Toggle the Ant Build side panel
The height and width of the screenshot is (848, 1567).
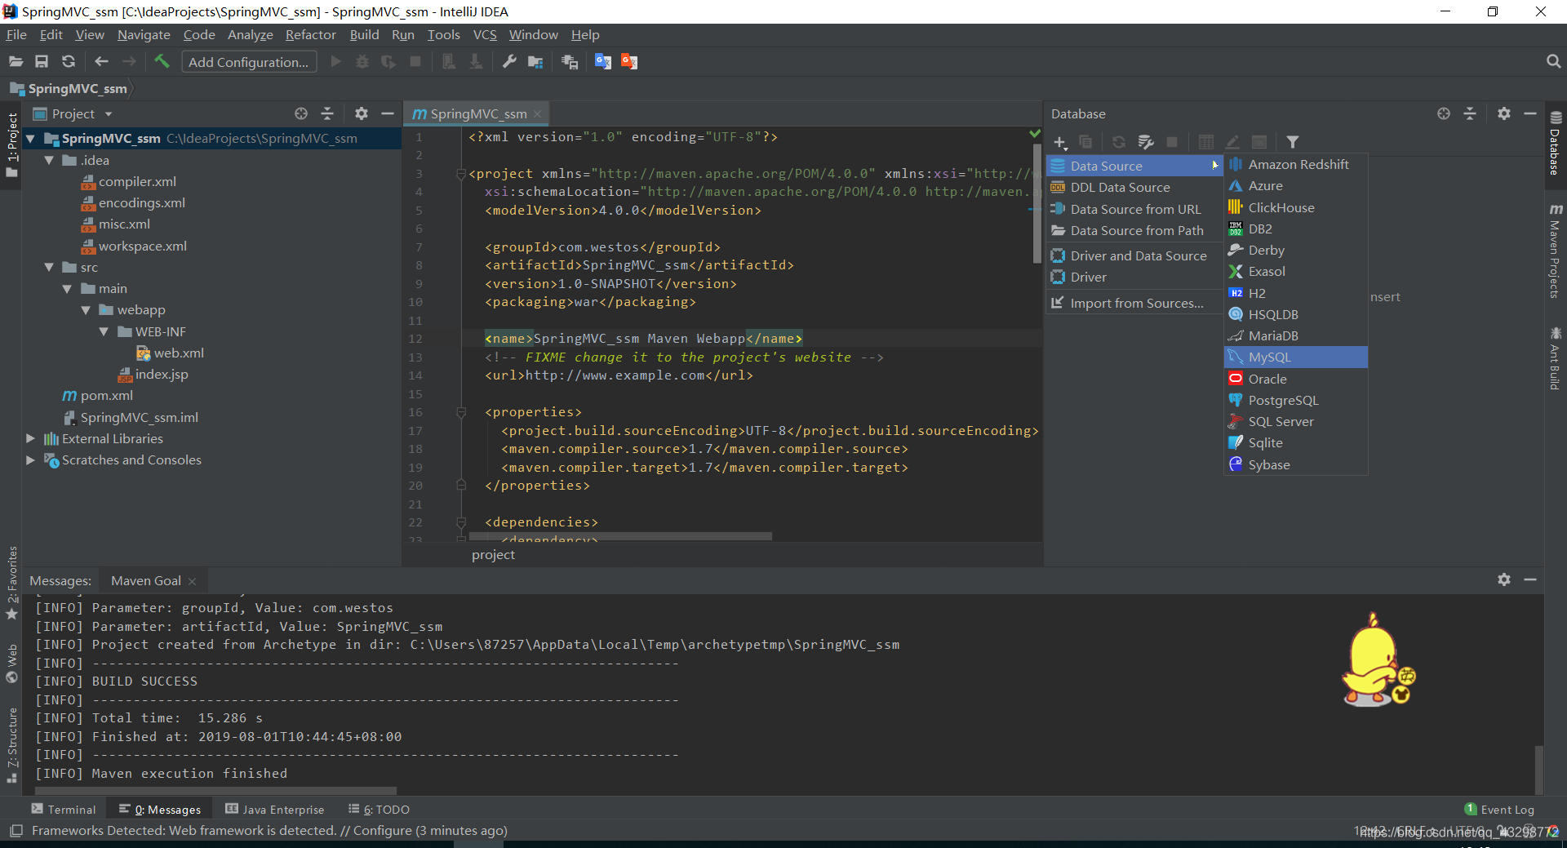click(x=1555, y=358)
